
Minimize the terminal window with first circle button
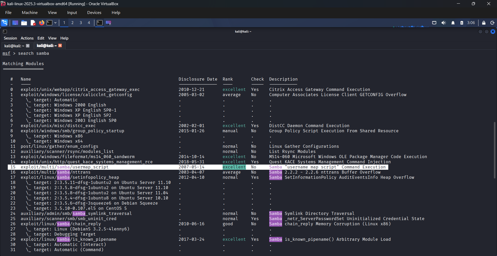tap(480, 32)
